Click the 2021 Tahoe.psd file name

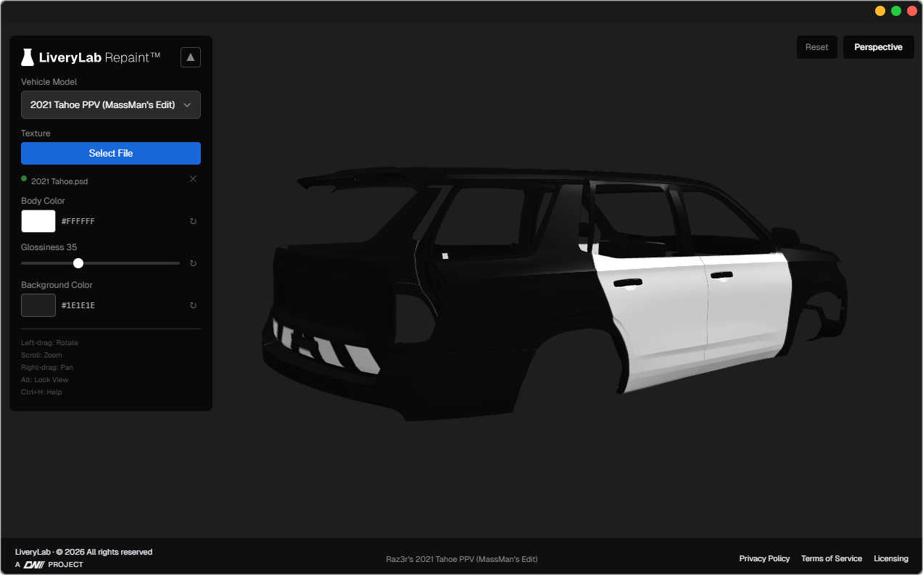pos(59,181)
